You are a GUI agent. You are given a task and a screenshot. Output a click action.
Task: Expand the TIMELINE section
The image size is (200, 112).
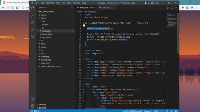coord(56,108)
